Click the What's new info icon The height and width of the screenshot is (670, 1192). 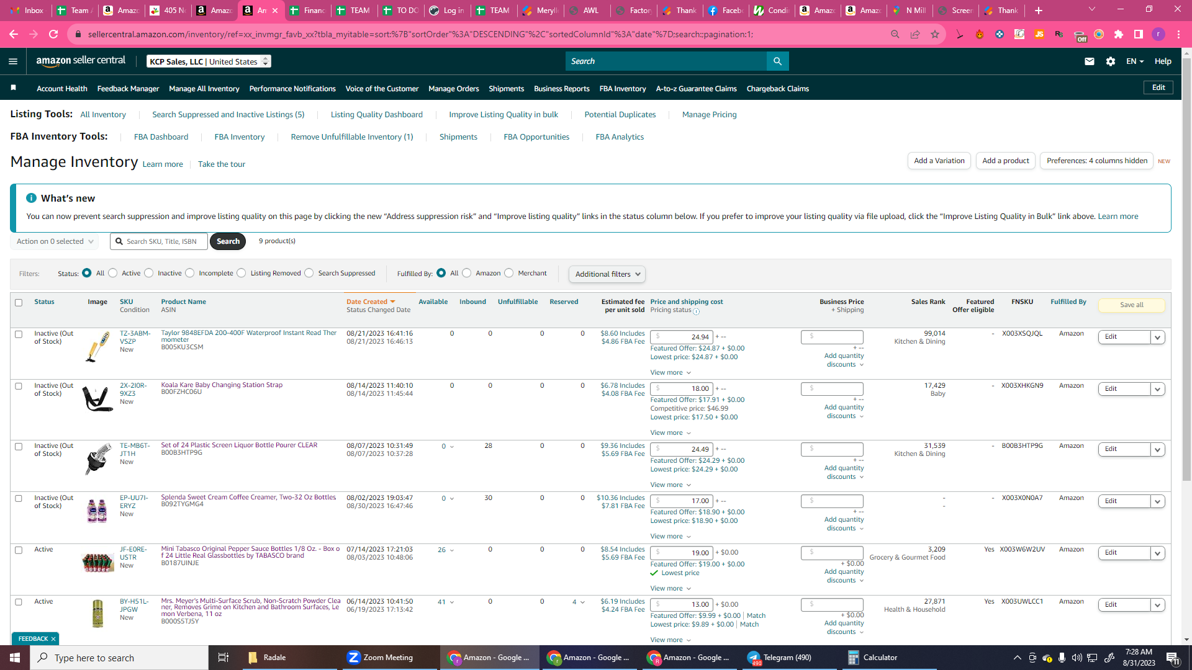(31, 198)
